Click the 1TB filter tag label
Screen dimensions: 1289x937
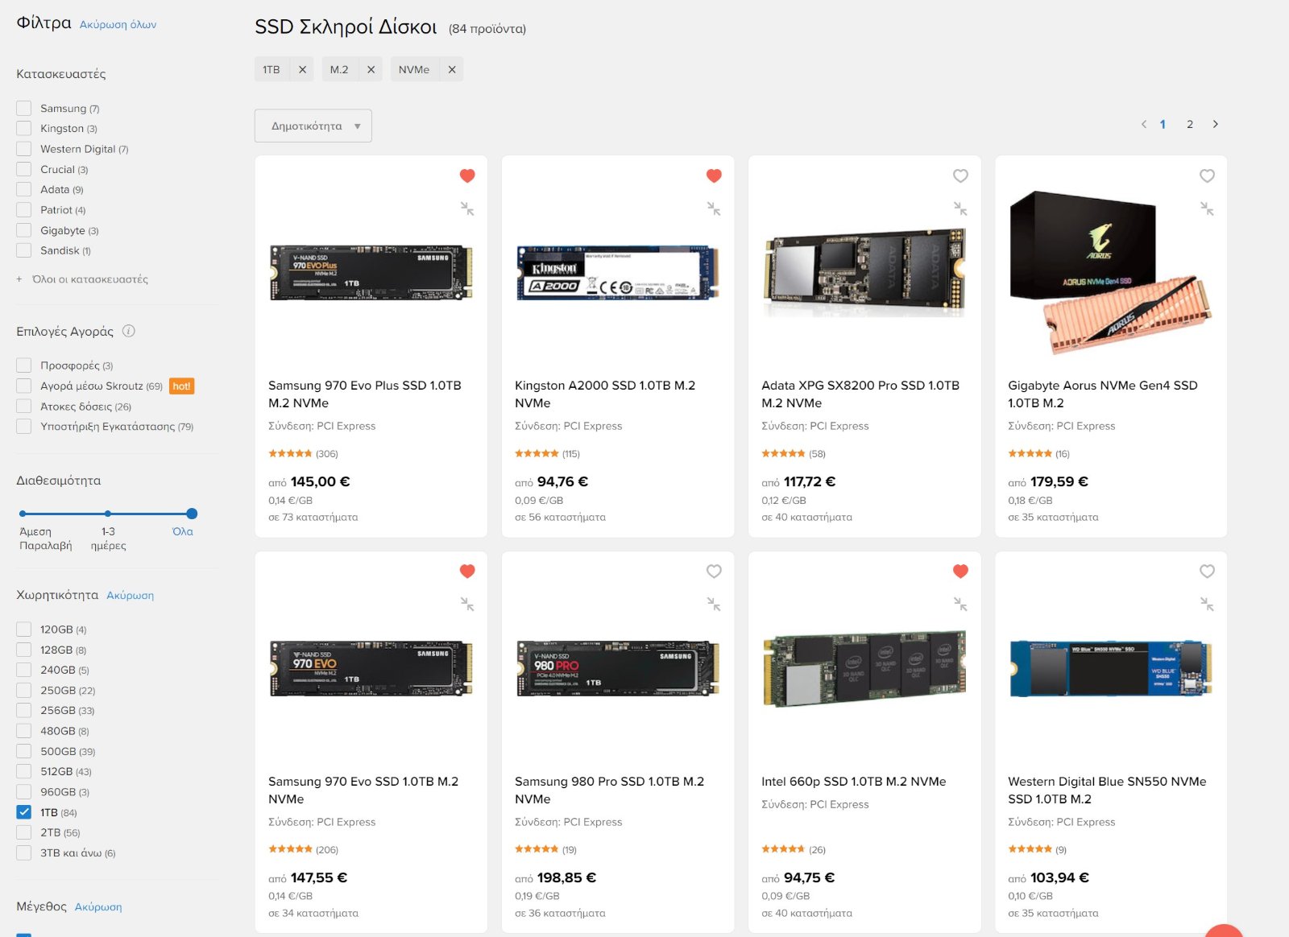pos(271,69)
